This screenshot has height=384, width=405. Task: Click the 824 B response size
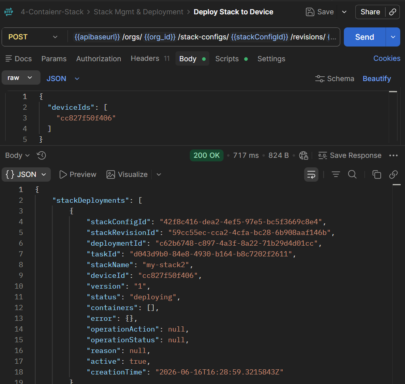pyautogui.click(x=278, y=155)
